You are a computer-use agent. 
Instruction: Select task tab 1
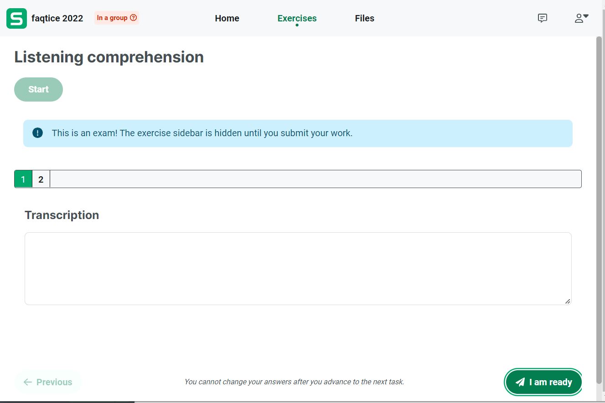[x=23, y=179]
